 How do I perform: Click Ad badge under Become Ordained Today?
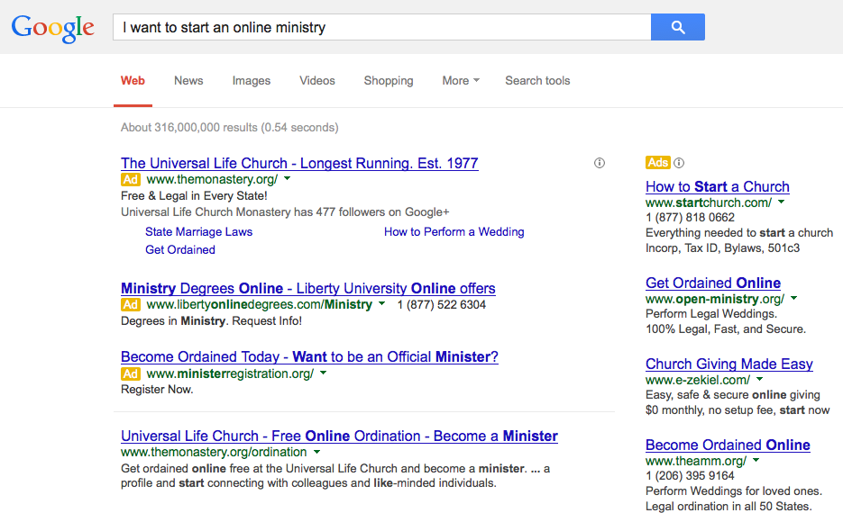click(x=131, y=374)
